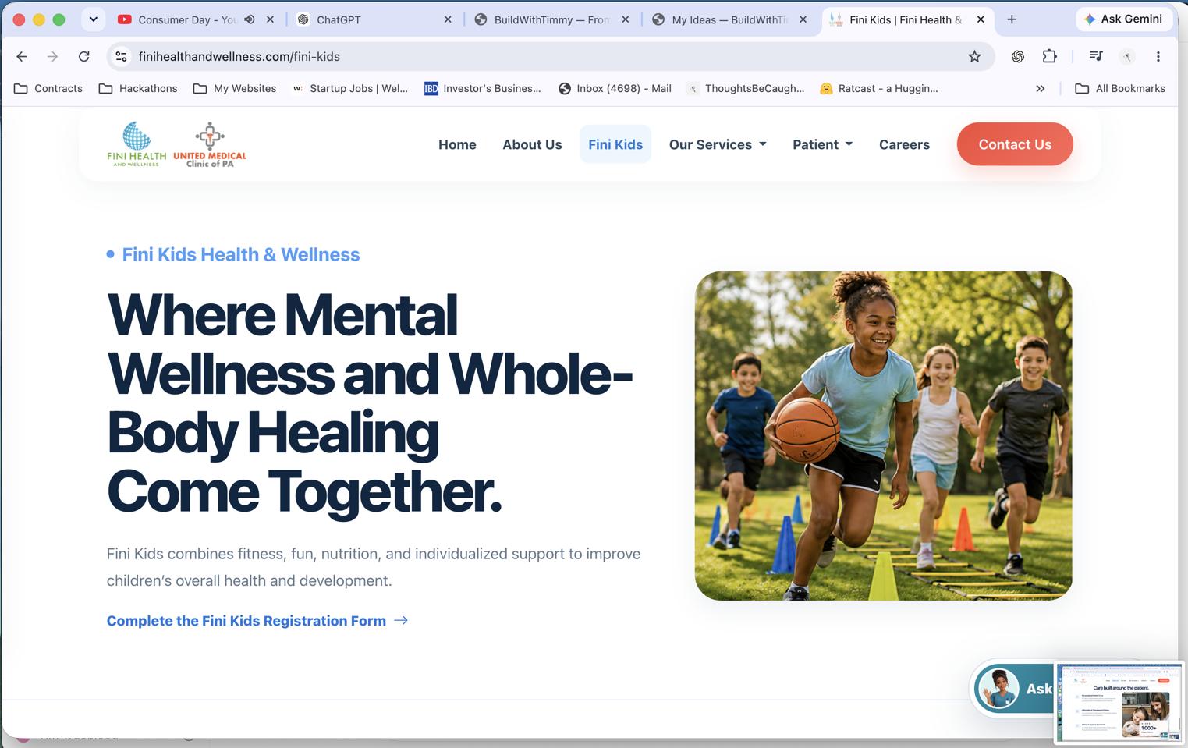Viewport: 1188px width, 748px height.
Task: Open the Investor's Business bookmark
Action: (482, 88)
